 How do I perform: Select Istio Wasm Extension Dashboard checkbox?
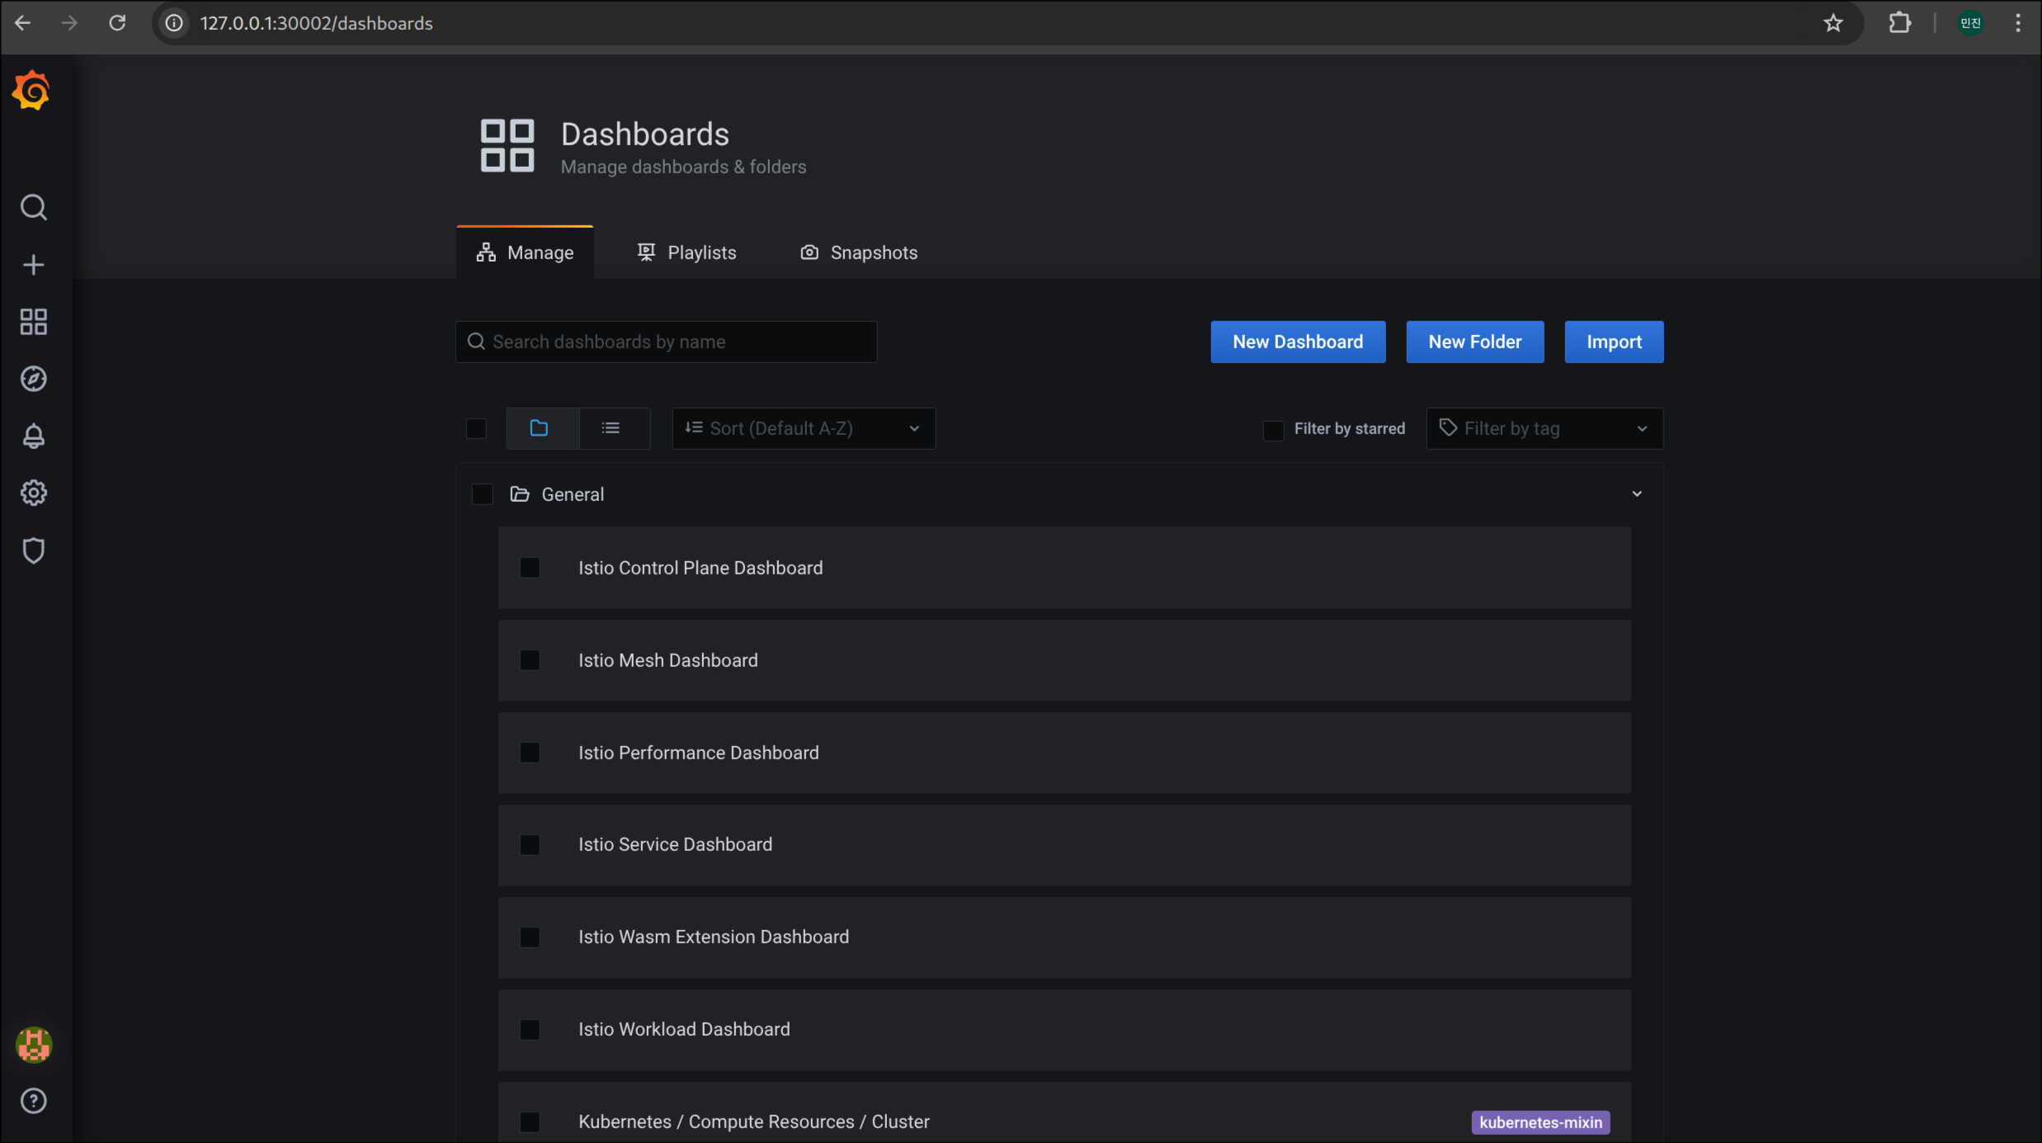(x=530, y=938)
